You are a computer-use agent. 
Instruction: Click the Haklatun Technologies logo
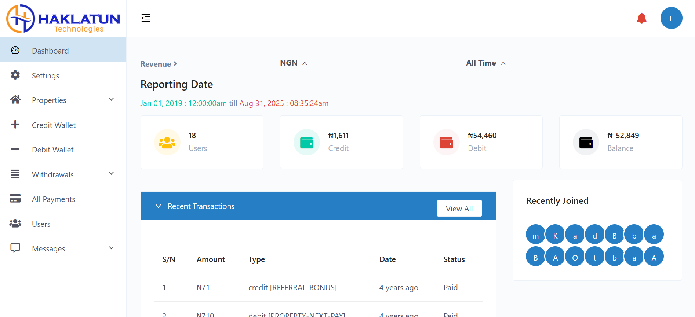pyautogui.click(x=63, y=19)
